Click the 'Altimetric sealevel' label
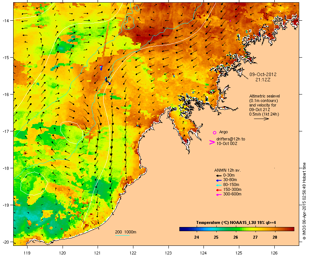This screenshot has width=309, height=256. click(x=265, y=96)
